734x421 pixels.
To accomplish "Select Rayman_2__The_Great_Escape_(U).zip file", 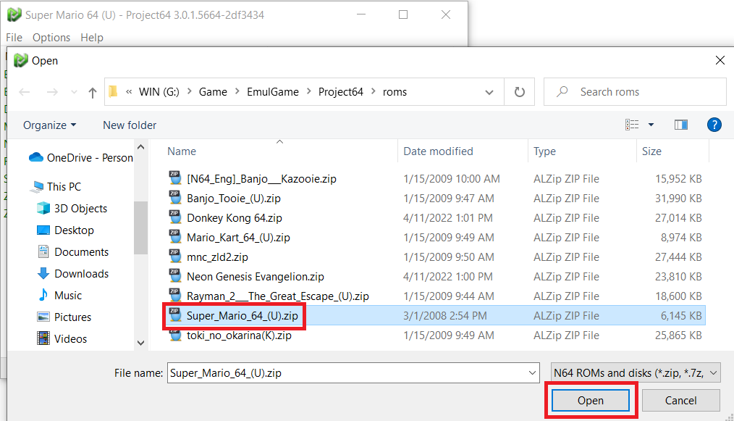I will (x=277, y=296).
